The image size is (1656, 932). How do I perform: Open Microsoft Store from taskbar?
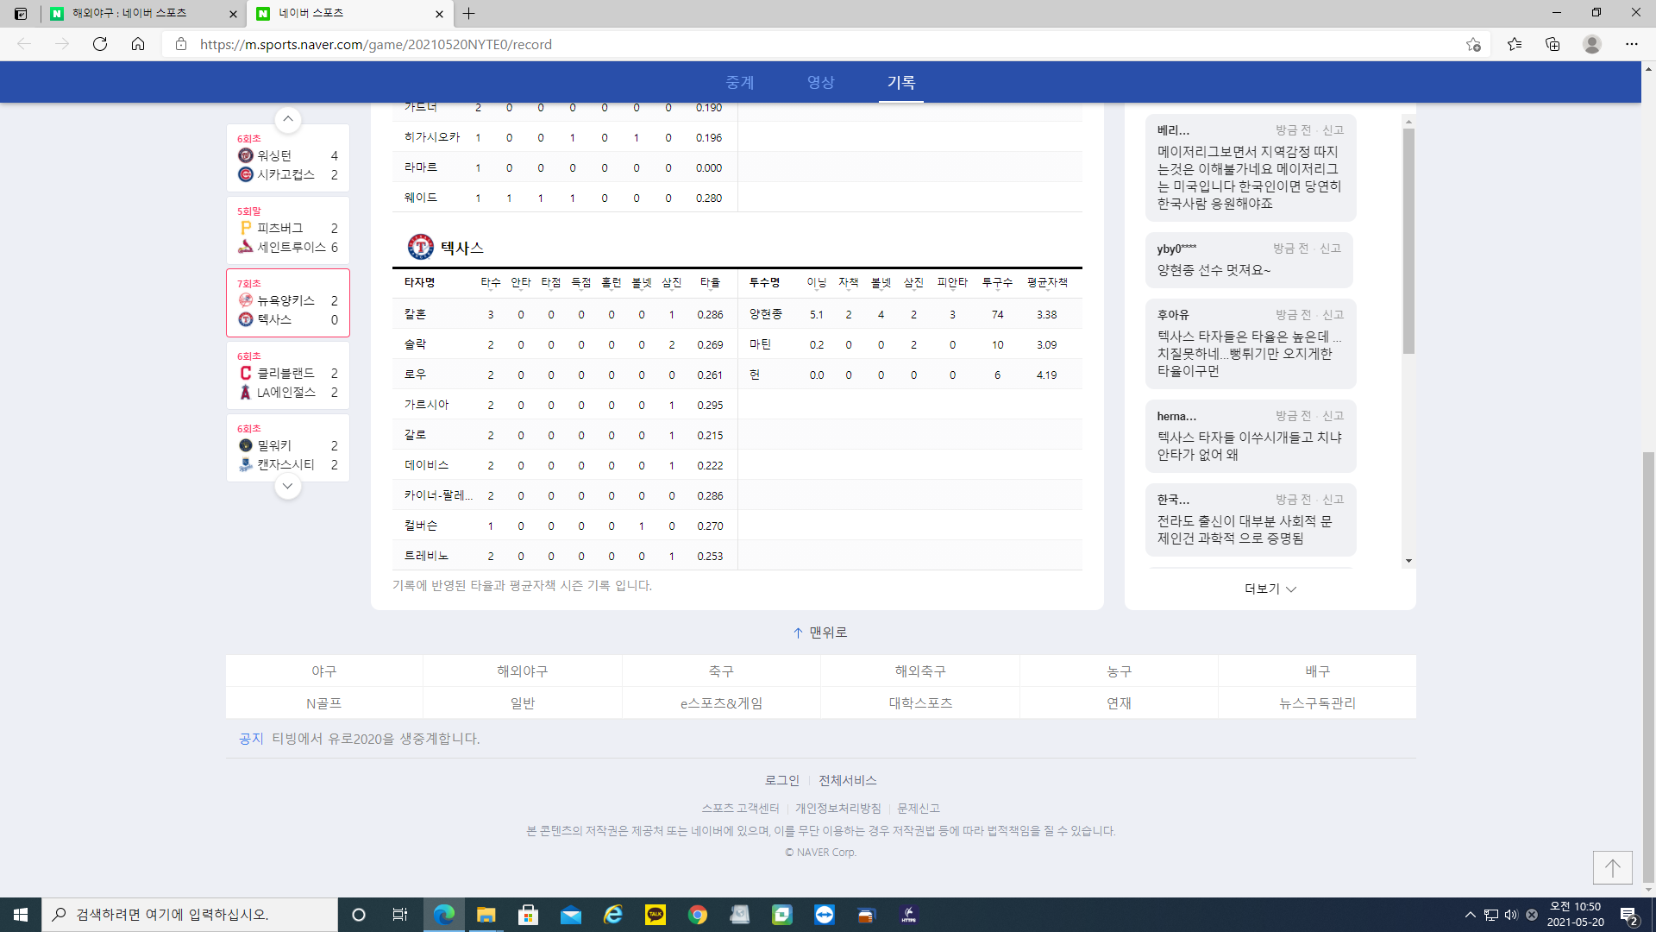(528, 915)
